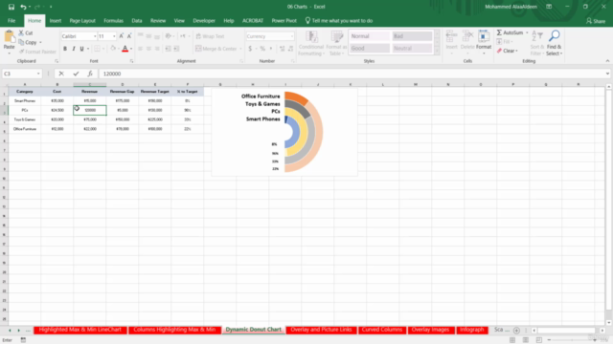Switch to the Insert ribbon tab
The width and height of the screenshot is (613, 344).
pyautogui.click(x=56, y=21)
